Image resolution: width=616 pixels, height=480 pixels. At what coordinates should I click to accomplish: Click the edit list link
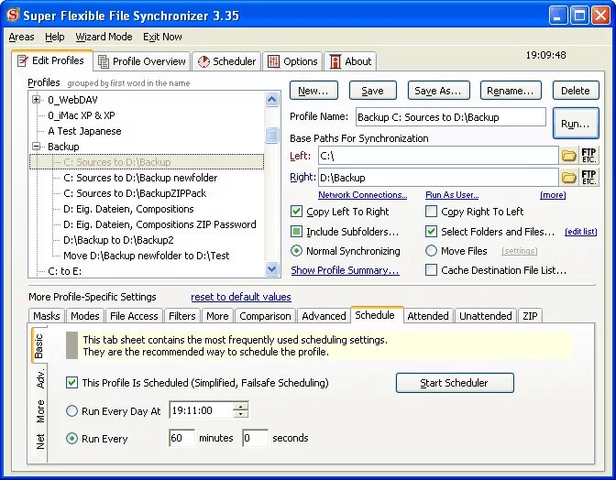click(580, 232)
